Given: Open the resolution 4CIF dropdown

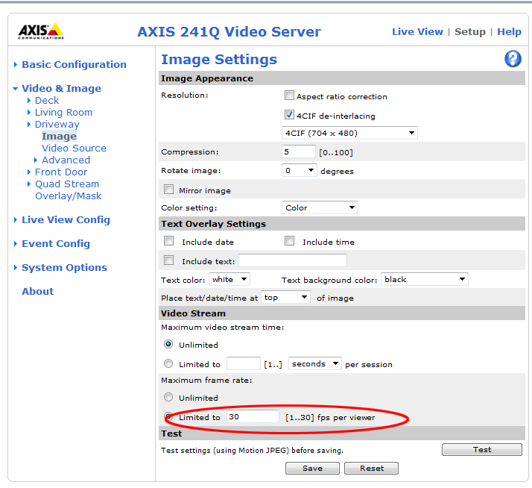Looking at the screenshot, I should point(349,133).
